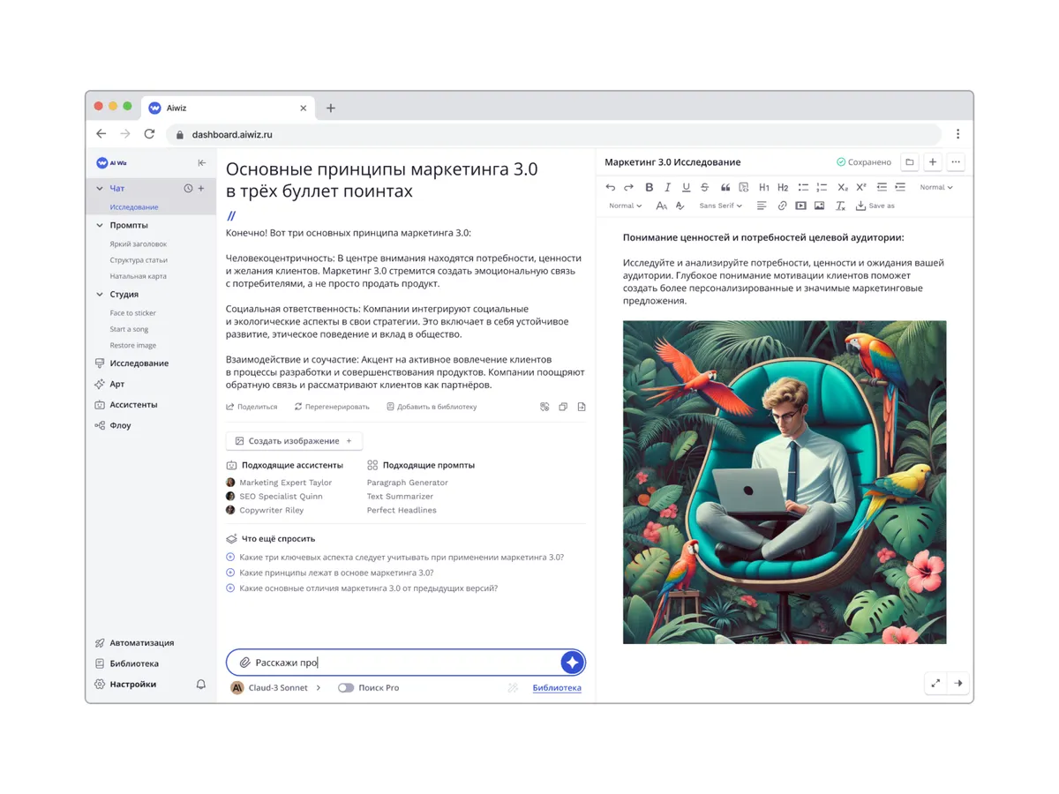The image size is (1059, 794).
Task: Toggle underline formatting
Action: [x=686, y=187]
